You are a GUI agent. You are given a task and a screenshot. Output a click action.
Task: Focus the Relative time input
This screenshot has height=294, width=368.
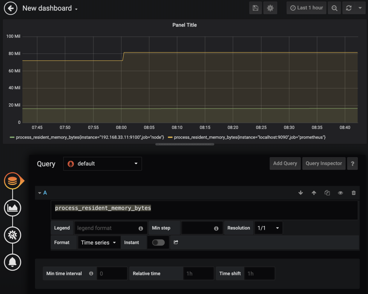pyautogui.click(x=198, y=273)
